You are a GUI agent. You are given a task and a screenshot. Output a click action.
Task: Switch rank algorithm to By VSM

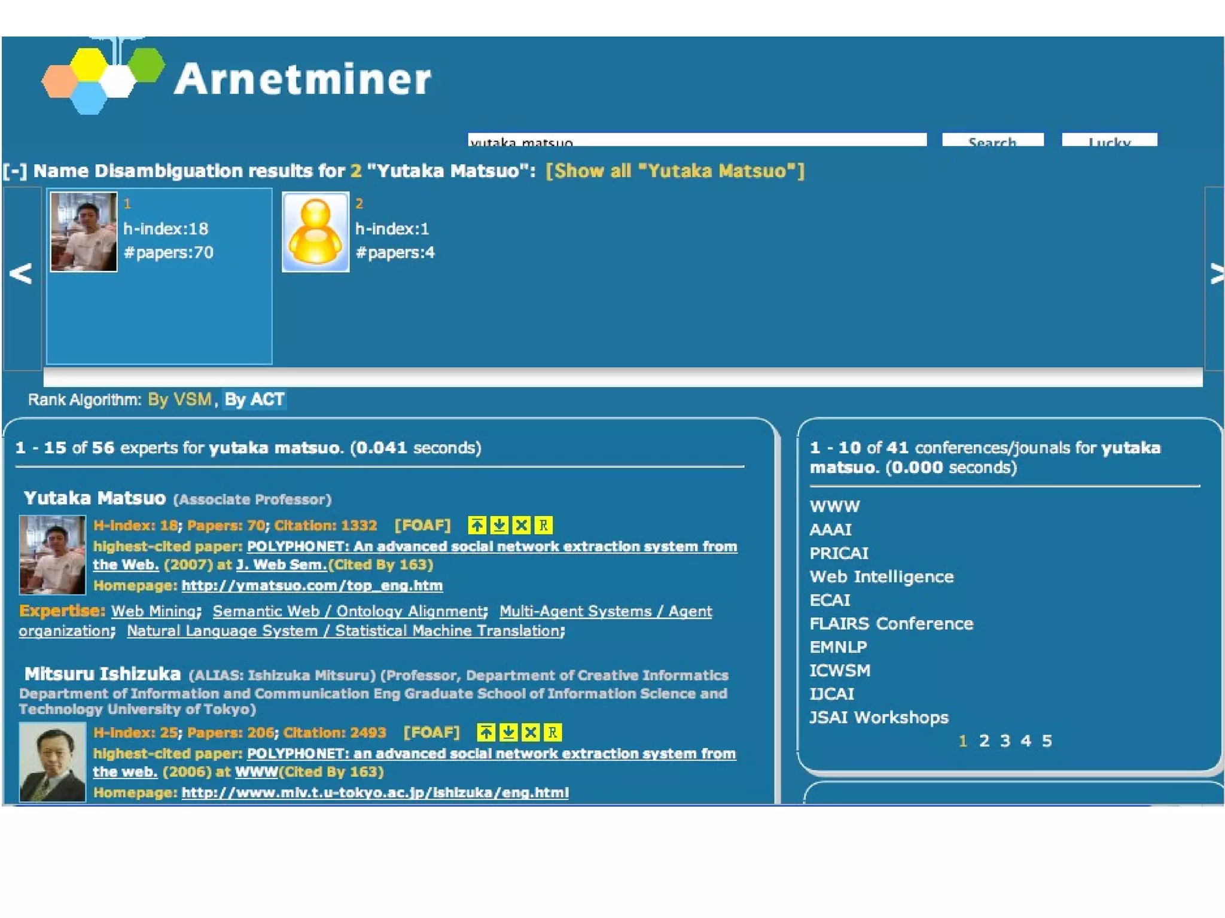[179, 399]
